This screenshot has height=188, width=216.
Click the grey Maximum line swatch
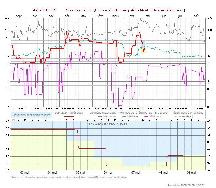click(x=100, y=116)
